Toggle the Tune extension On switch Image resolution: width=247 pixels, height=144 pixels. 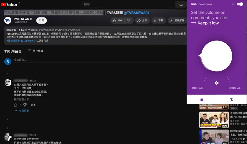click(240, 4)
